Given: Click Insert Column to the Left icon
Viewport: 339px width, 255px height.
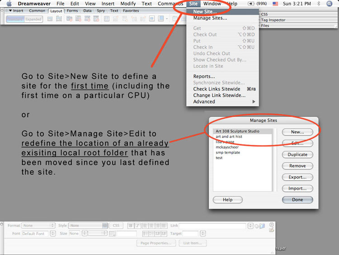Looking at the screenshot, I should coord(134,19).
